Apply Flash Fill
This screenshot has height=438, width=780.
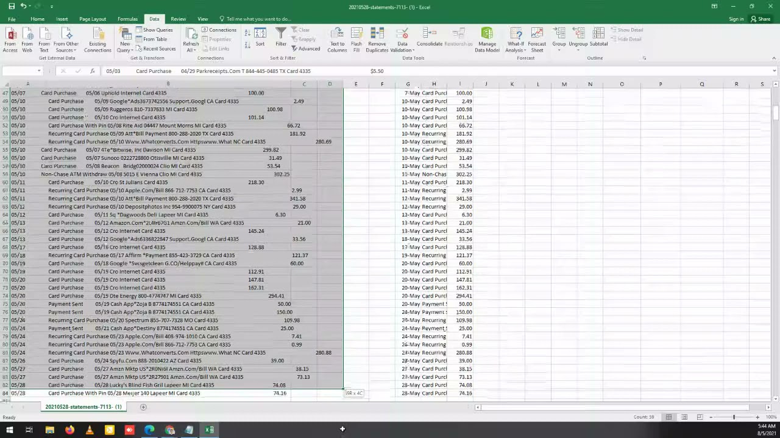click(x=356, y=40)
